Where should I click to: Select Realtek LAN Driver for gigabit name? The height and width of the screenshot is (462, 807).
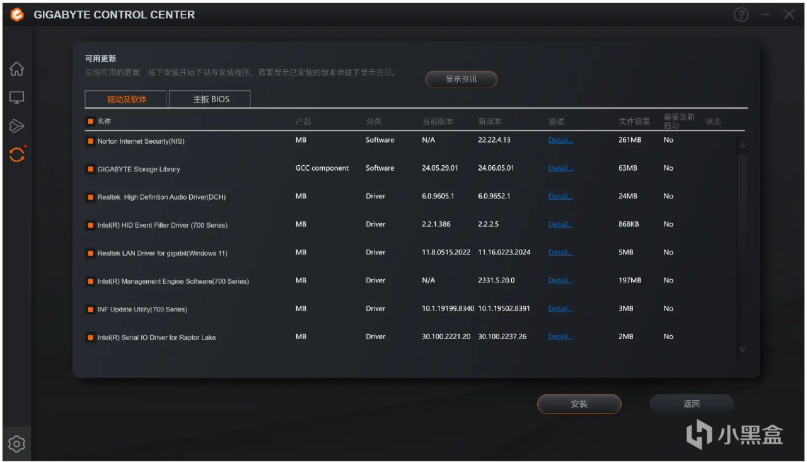tap(163, 253)
